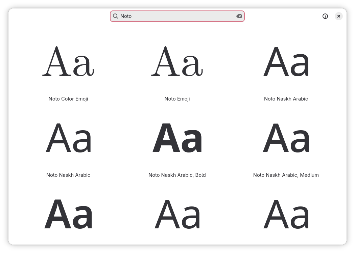355x253 pixels.
Task: Open the Noto Naskh Arabic, Bold preview
Action: click(x=177, y=138)
